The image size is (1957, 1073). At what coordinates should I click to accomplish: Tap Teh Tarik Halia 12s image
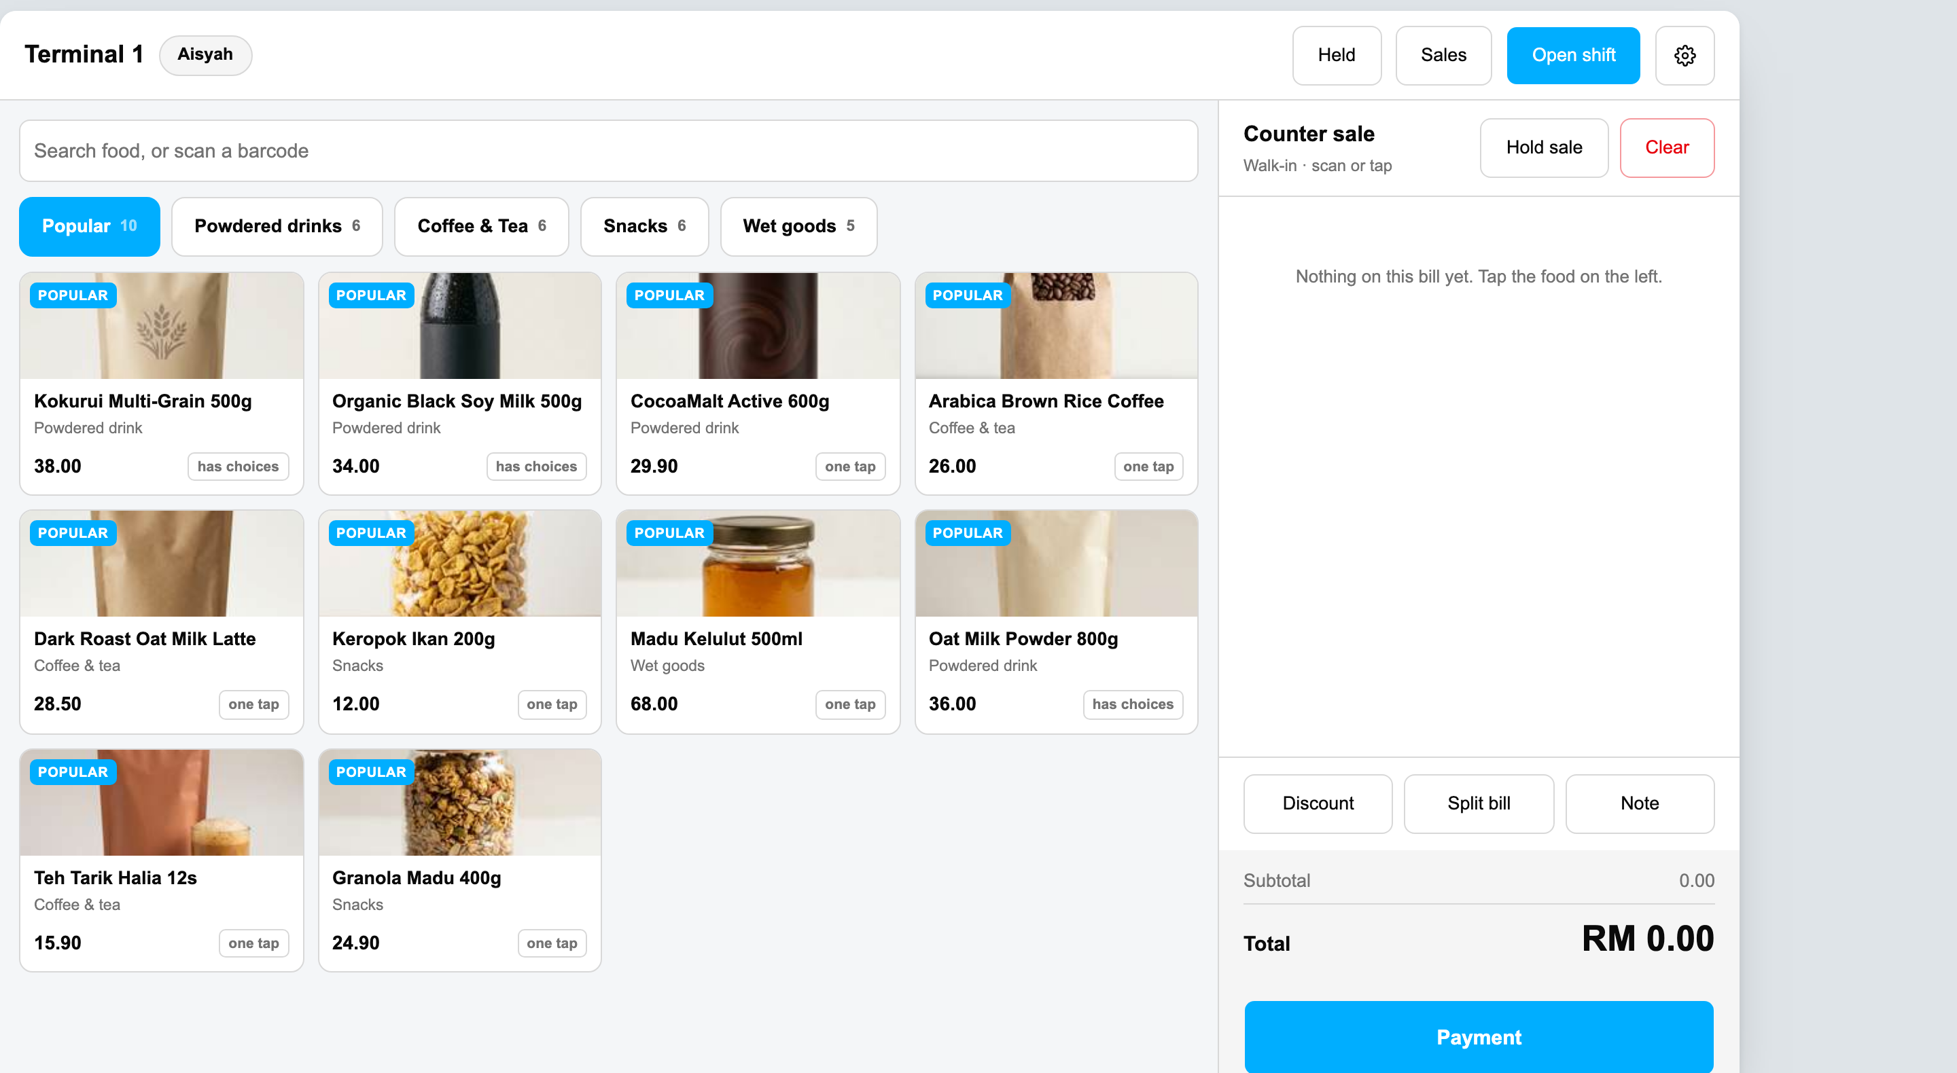(x=162, y=803)
